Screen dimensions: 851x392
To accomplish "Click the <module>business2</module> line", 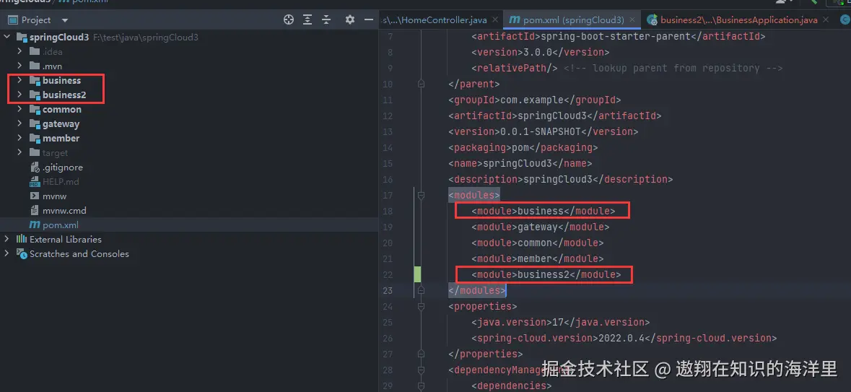I will [x=546, y=275].
